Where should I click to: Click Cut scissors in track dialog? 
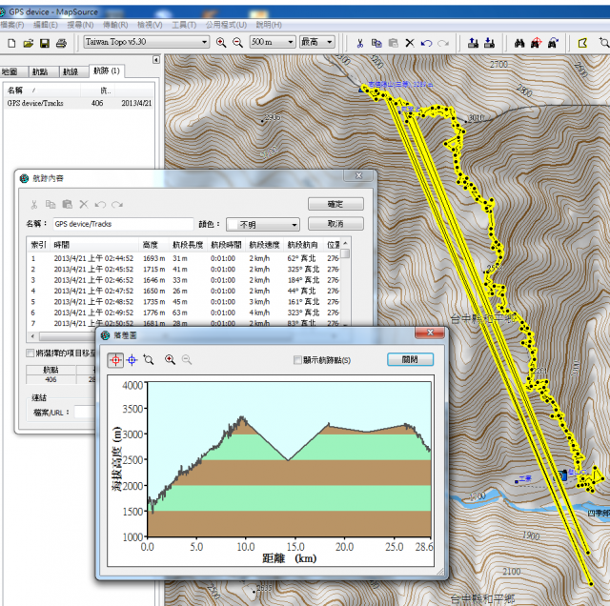coord(34,205)
